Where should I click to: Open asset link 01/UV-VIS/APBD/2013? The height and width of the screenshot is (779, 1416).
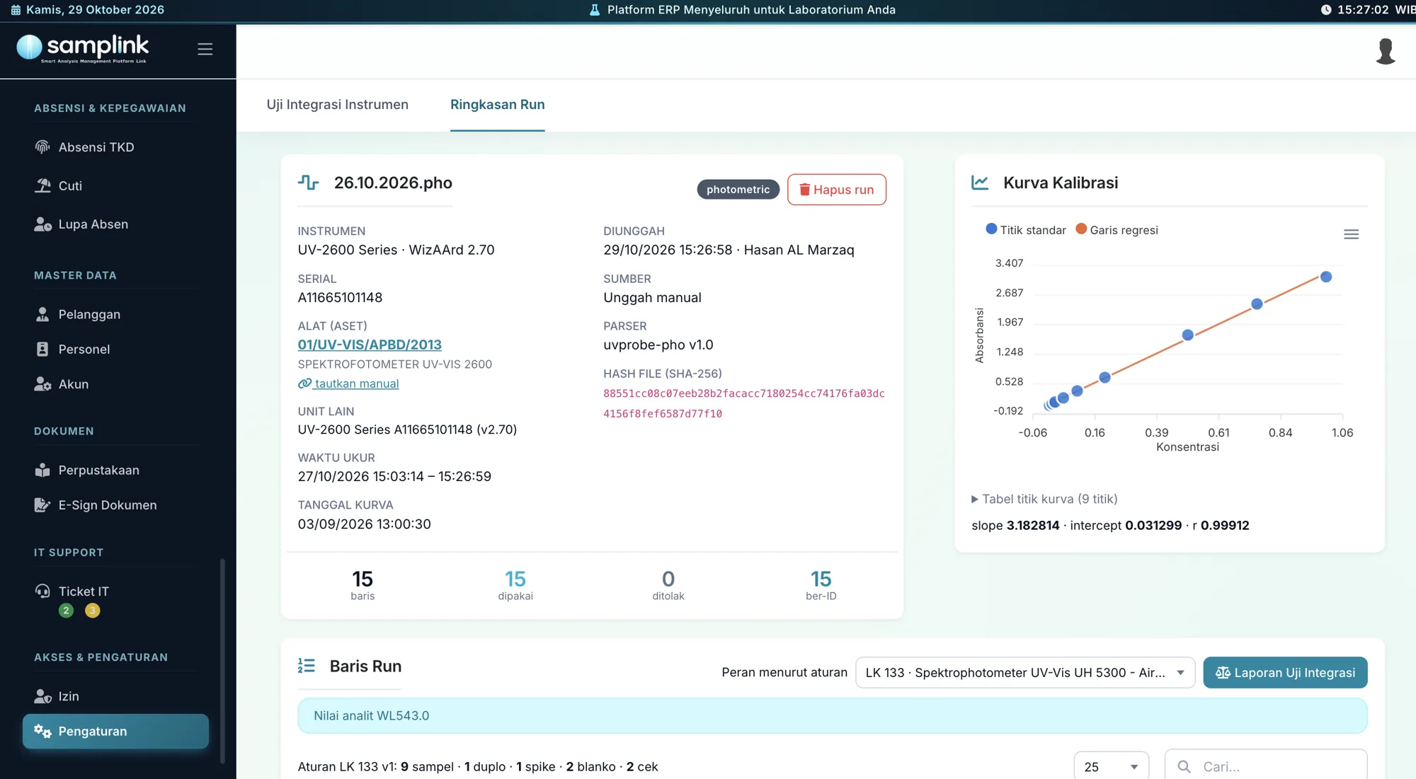370,345
